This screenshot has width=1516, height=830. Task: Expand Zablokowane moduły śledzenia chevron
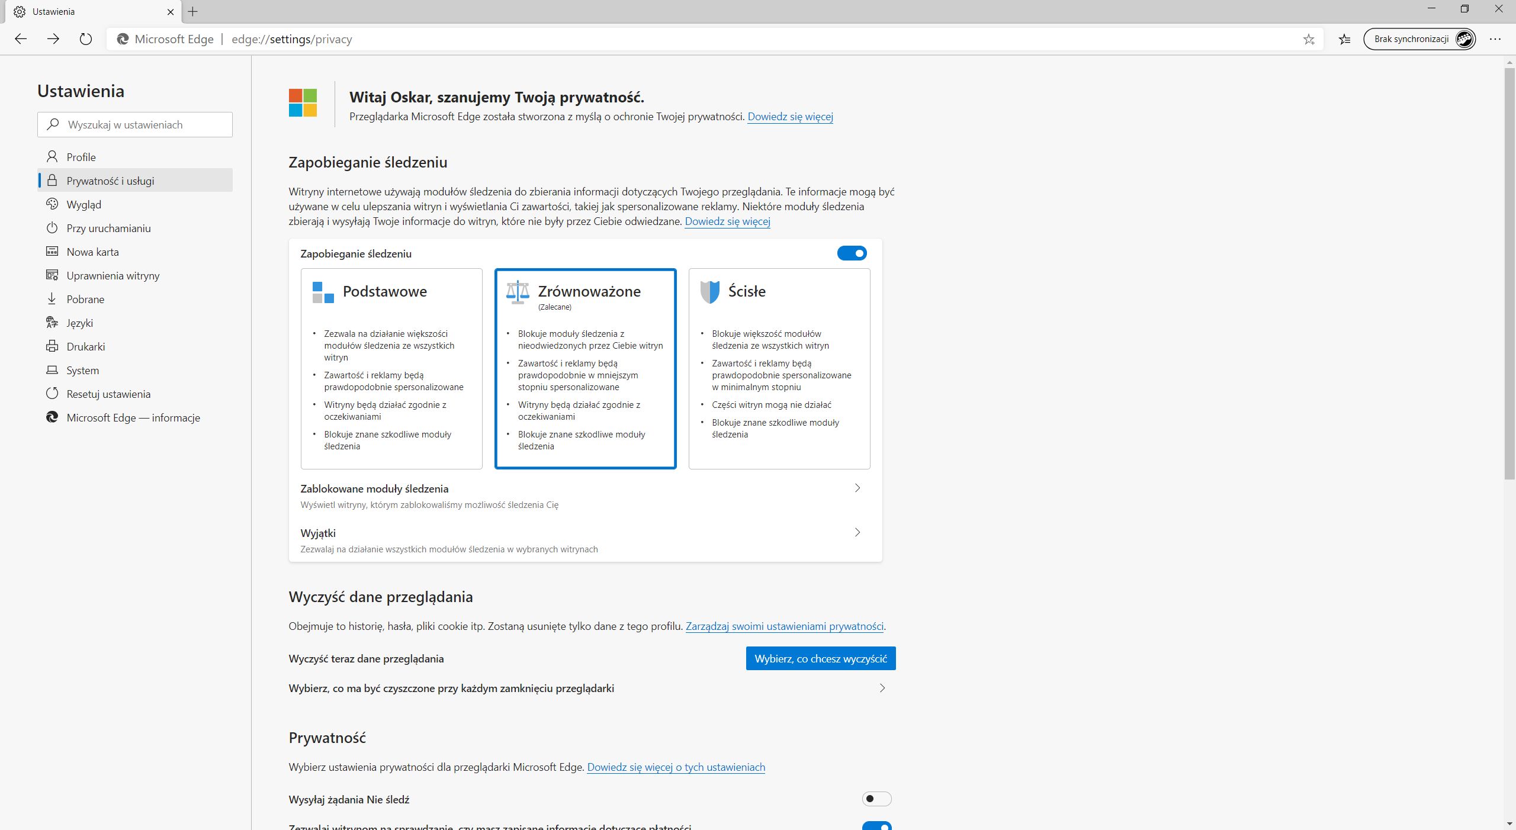tap(857, 488)
